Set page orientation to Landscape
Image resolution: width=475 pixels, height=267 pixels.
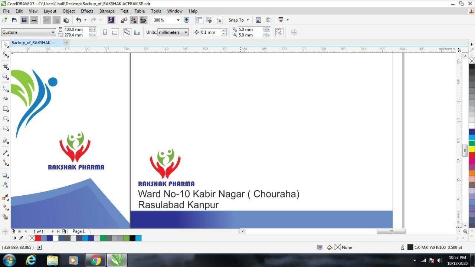click(115, 32)
